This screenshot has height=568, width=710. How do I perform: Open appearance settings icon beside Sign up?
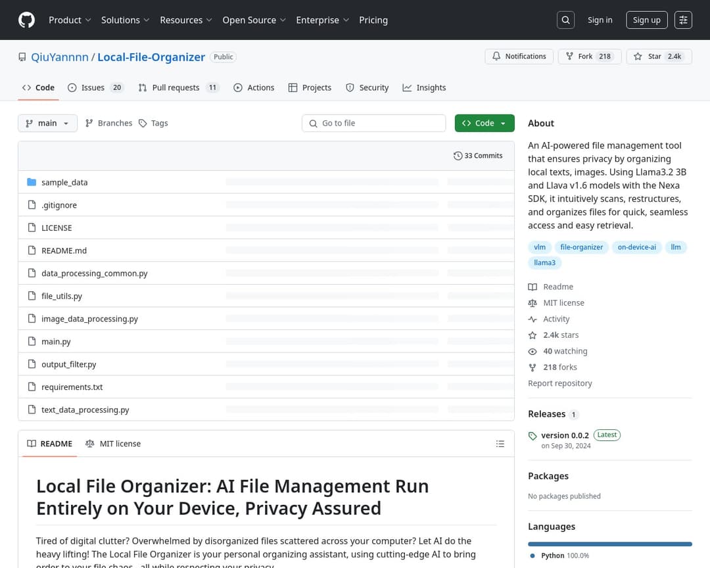point(683,20)
